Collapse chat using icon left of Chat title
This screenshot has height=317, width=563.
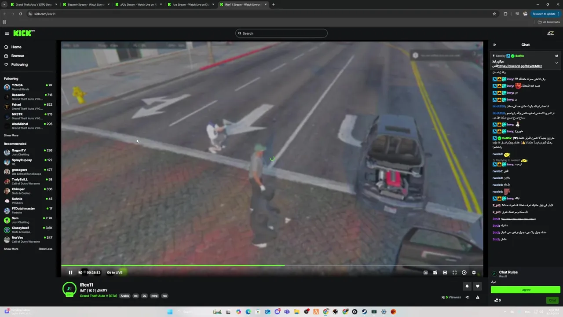point(495,44)
